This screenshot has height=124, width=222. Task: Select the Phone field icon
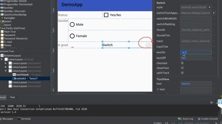[x=2, y=45]
